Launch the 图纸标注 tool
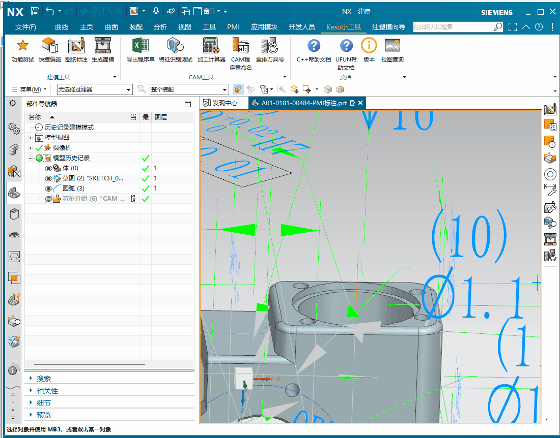 tap(76, 45)
